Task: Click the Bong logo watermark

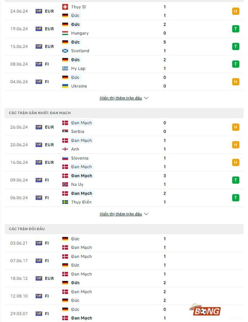Action: tap(206, 310)
